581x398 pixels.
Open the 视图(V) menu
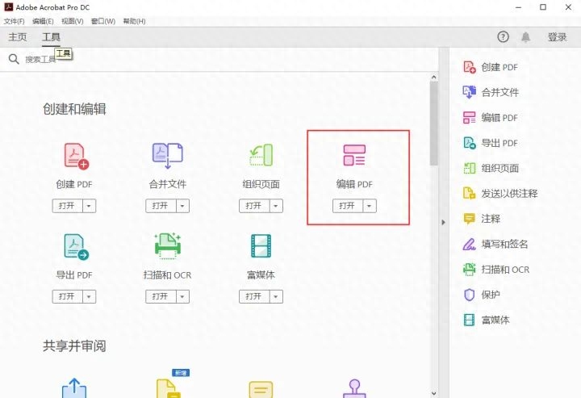tap(73, 21)
